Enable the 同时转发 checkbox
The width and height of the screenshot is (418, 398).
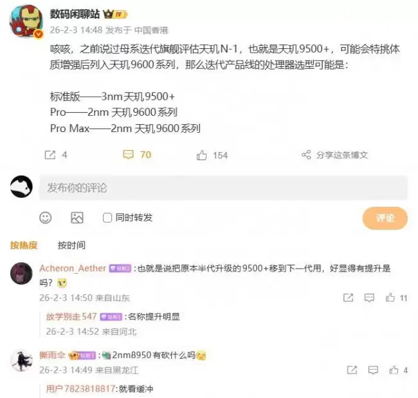tap(107, 218)
